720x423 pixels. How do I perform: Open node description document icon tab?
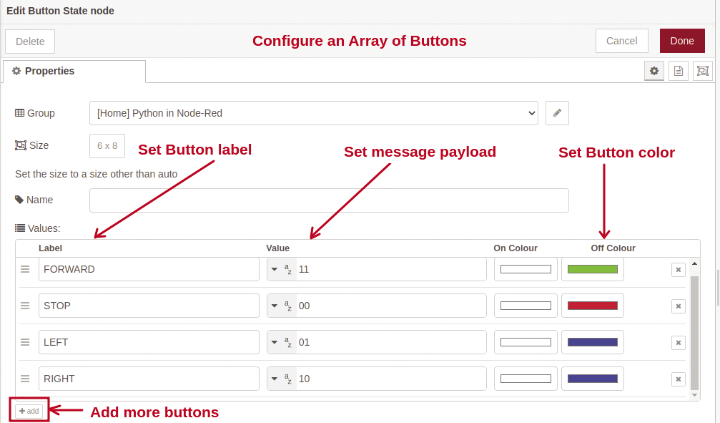[x=679, y=71]
